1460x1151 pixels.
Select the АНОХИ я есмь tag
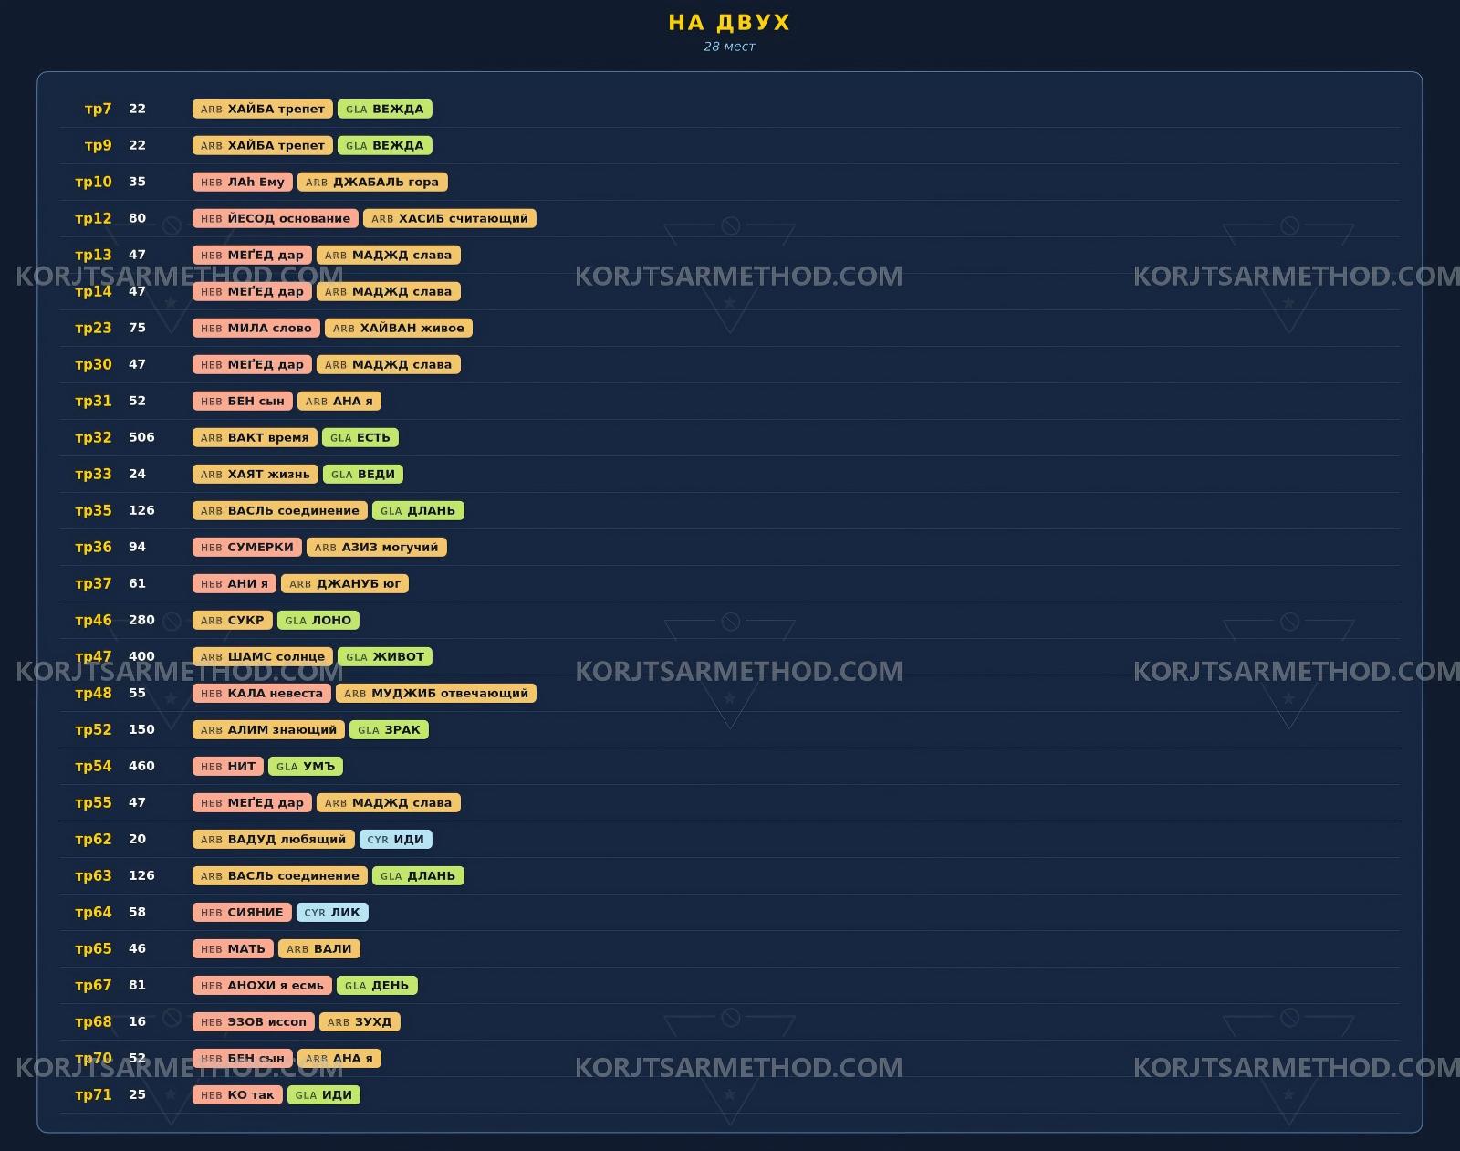click(262, 985)
